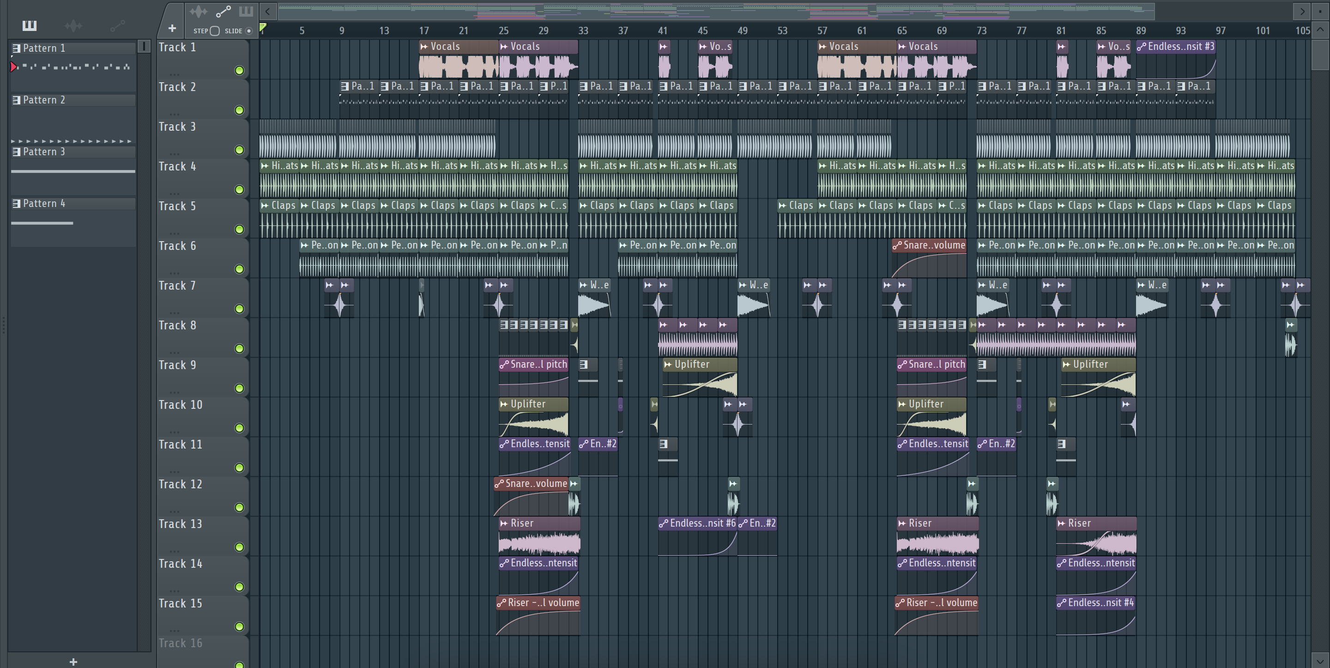Viewport: 1330px width, 668px height.
Task: Mute Track 7 using its green LED
Action: tap(239, 309)
